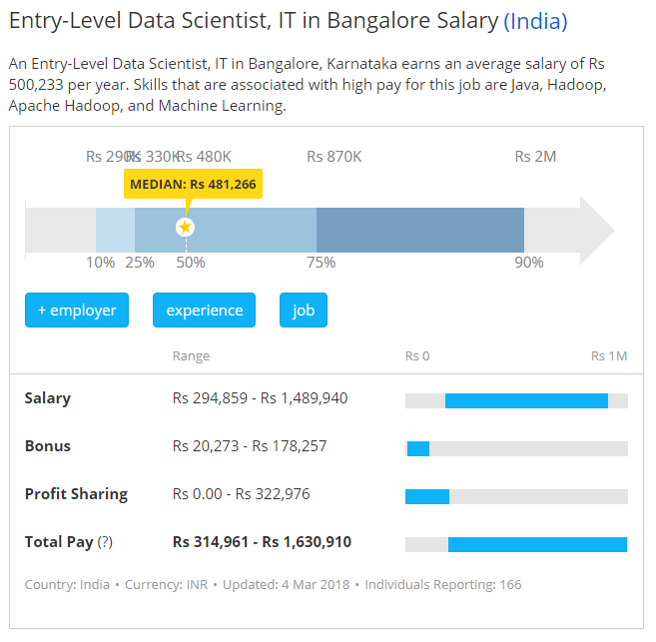656x642 pixels.
Task: Click the job button
Action: click(304, 311)
